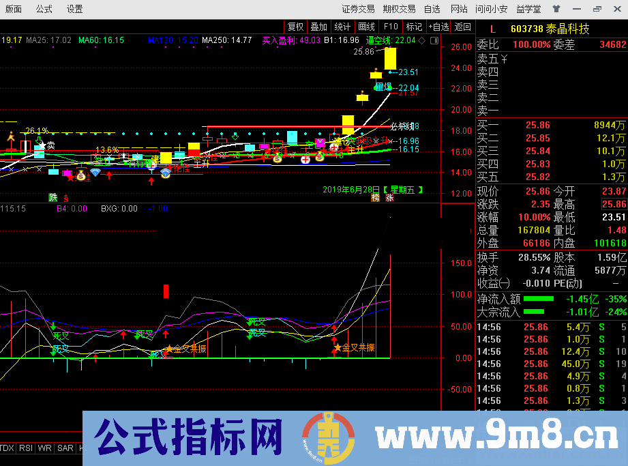Open the 网站 website dropdown

click(x=460, y=9)
